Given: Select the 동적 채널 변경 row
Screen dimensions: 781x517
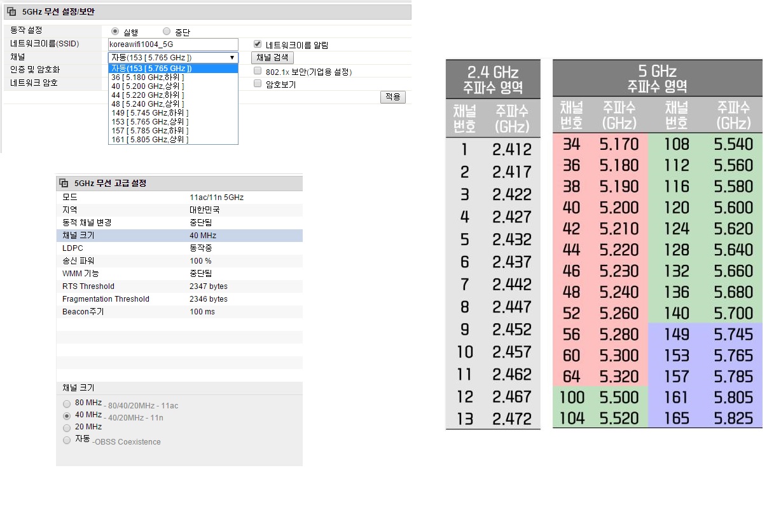Looking at the screenshot, I should 179,223.
